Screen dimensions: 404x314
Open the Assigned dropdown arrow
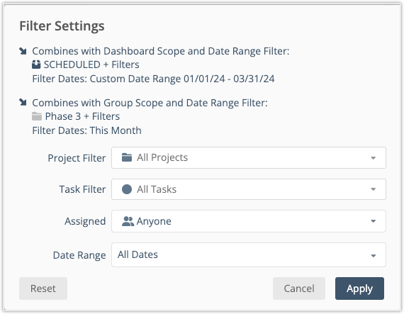click(x=373, y=221)
